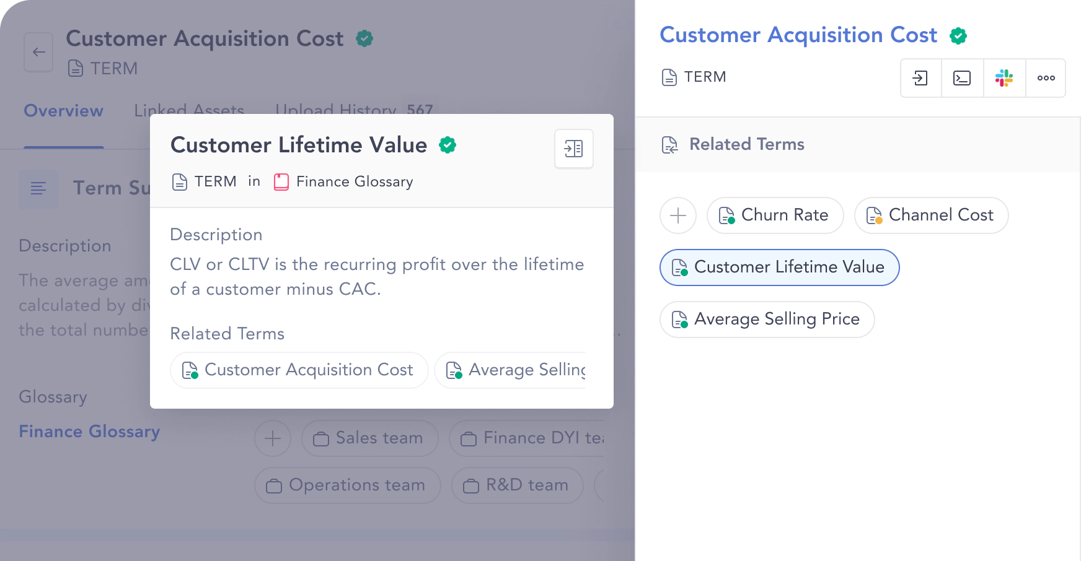Click Finance Glossary in the popup header
The width and height of the screenshot is (1081, 561).
[x=354, y=182]
